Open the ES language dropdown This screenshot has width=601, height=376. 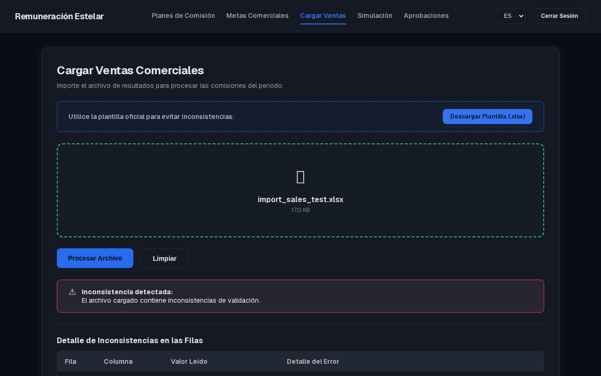click(x=510, y=16)
